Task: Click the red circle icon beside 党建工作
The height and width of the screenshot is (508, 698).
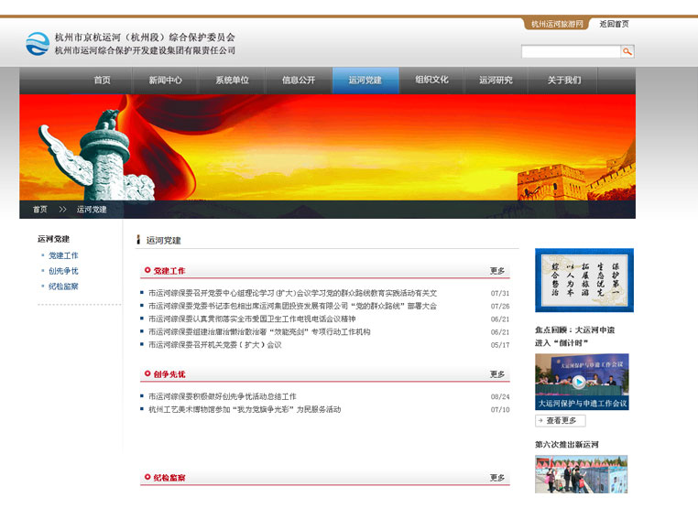Action: (147, 271)
